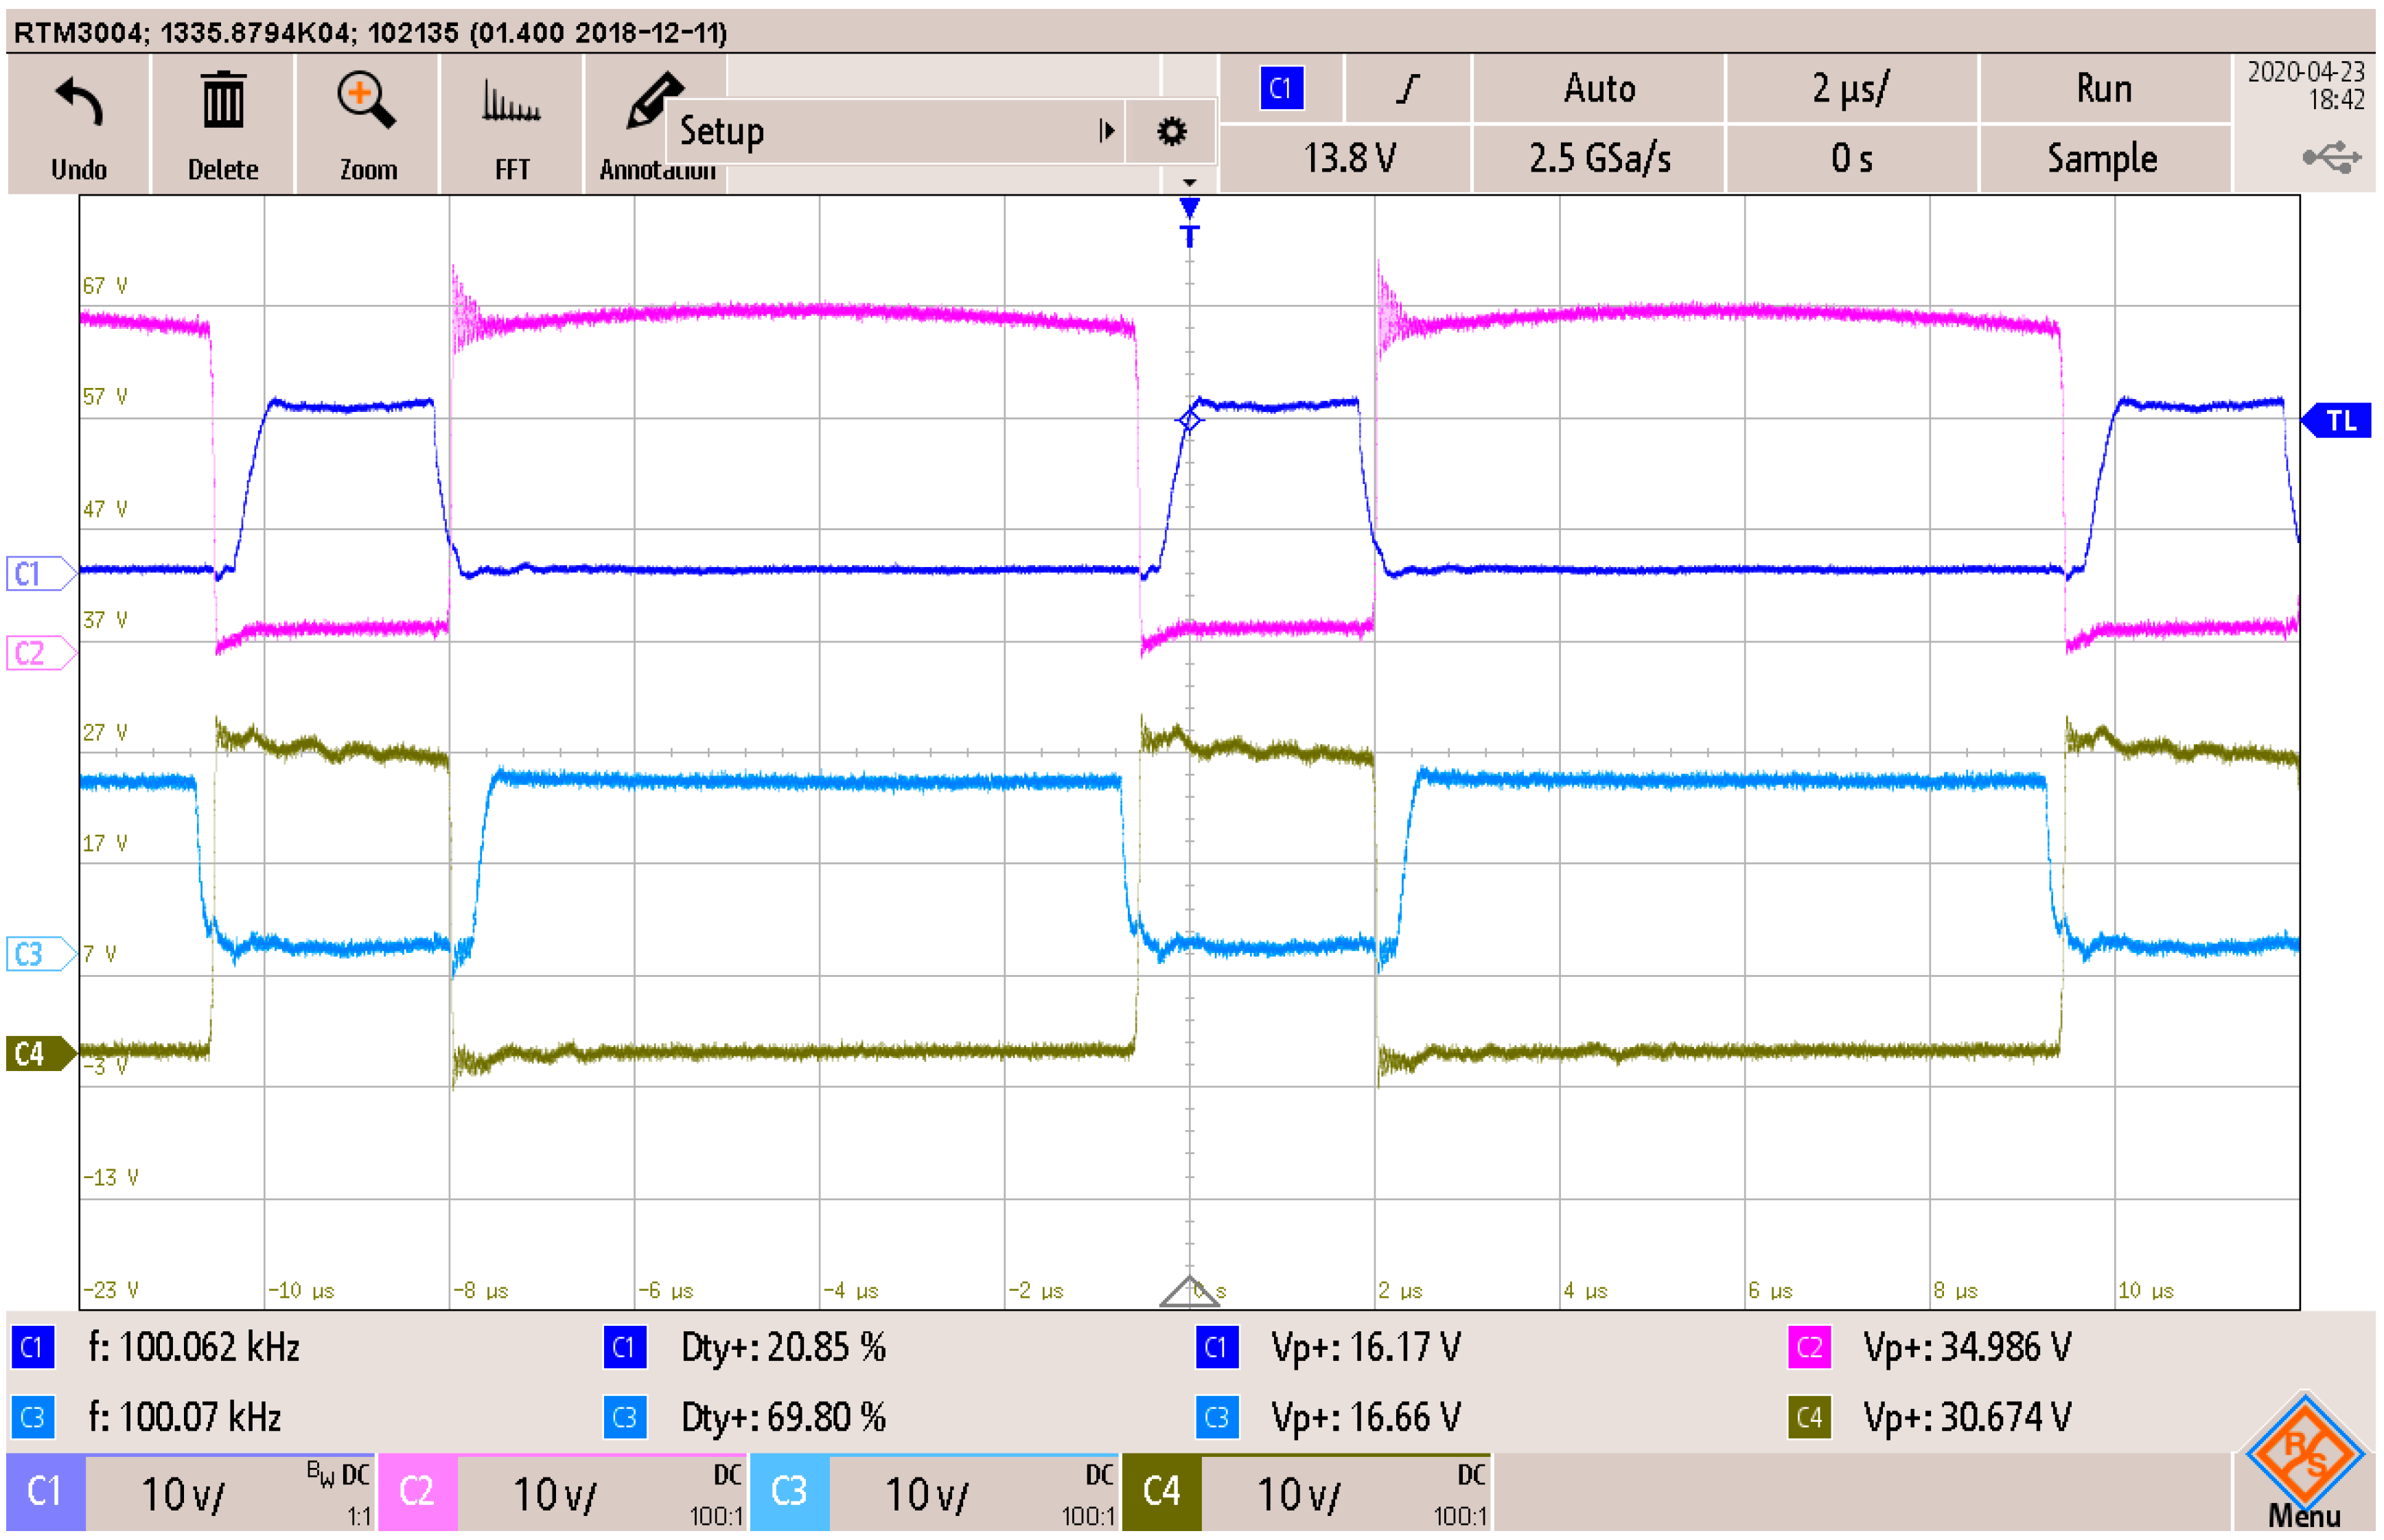This screenshot has width=2384, height=1540.
Task: Expand the small dropdown arrow below Setup
Action: [x=1188, y=182]
